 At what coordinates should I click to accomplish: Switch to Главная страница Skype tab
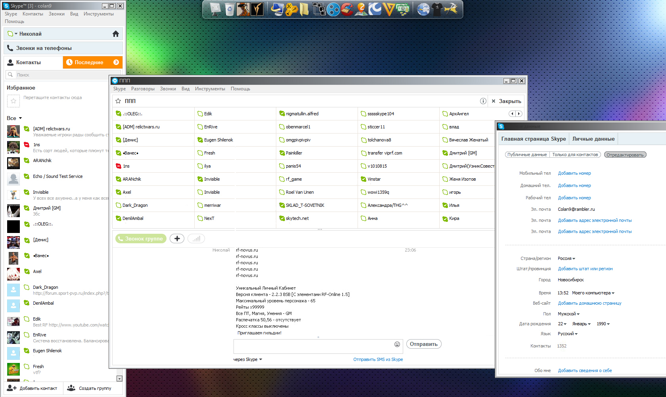(534, 139)
